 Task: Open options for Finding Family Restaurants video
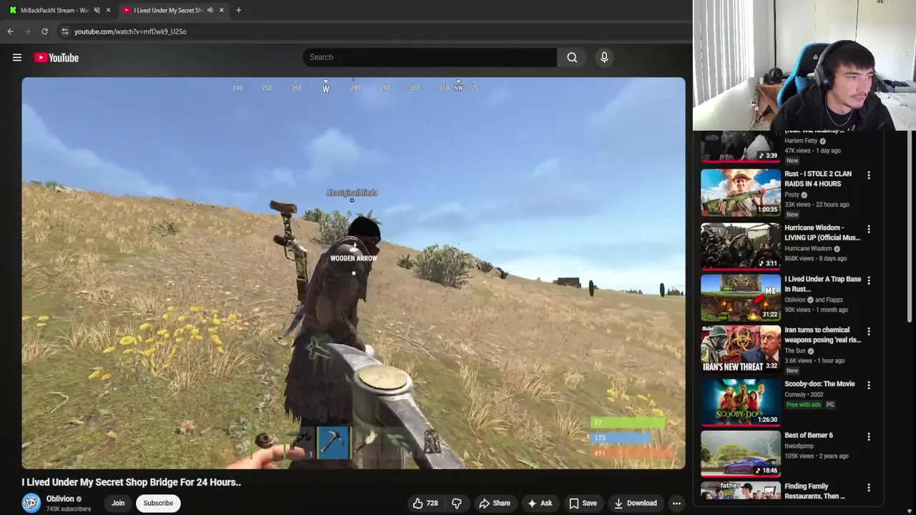click(x=869, y=488)
